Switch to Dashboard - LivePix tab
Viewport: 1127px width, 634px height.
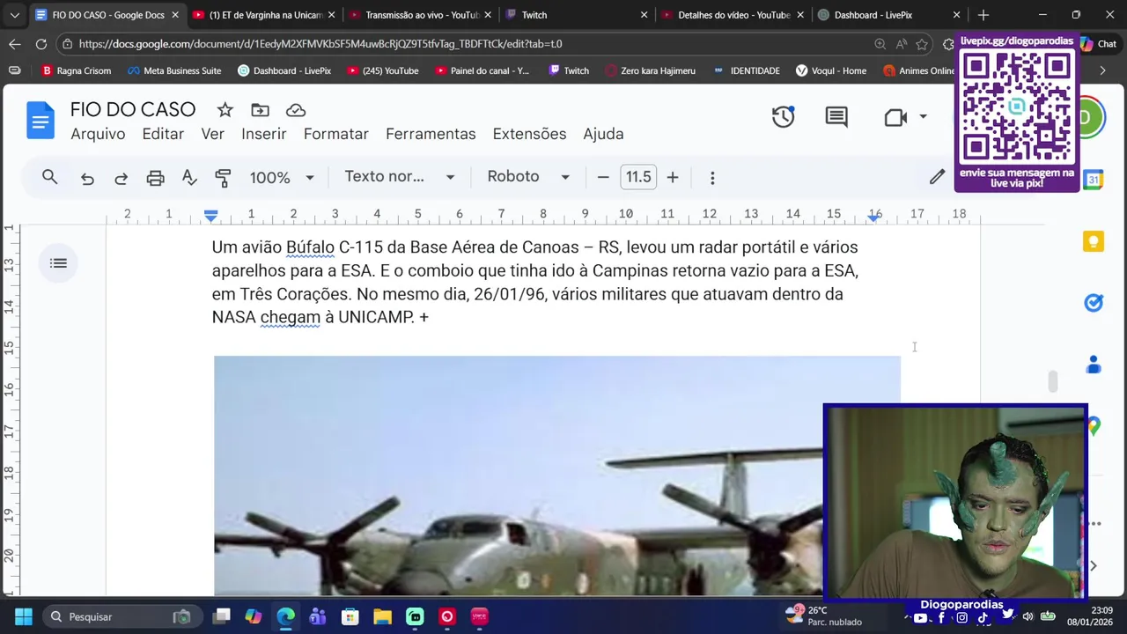click(889, 15)
